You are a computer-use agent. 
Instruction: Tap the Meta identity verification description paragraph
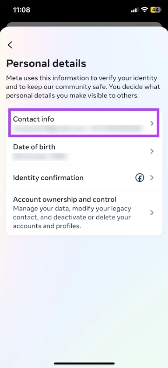tap(83, 87)
